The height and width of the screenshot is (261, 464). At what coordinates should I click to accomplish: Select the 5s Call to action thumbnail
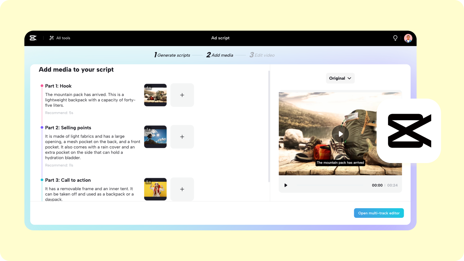155,189
